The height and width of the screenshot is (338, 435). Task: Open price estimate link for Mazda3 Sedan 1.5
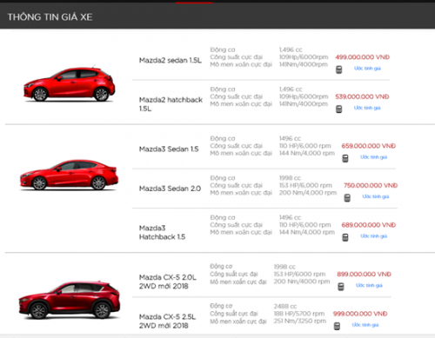(374, 157)
